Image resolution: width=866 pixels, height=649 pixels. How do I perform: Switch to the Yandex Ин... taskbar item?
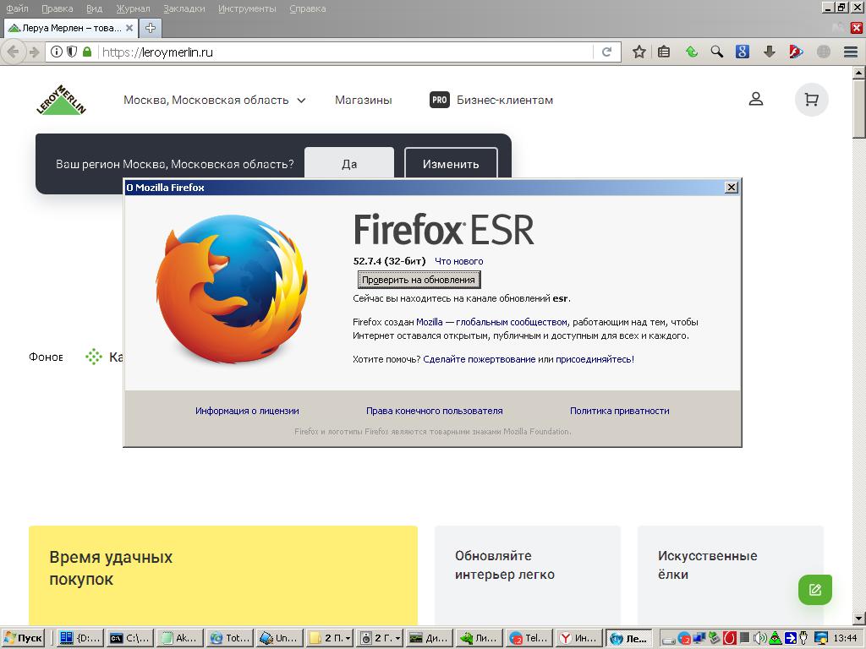pyautogui.click(x=578, y=638)
